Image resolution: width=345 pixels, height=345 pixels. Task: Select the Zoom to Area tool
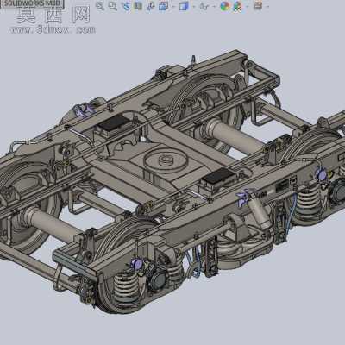pyautogui.click(x=113, y=6)
